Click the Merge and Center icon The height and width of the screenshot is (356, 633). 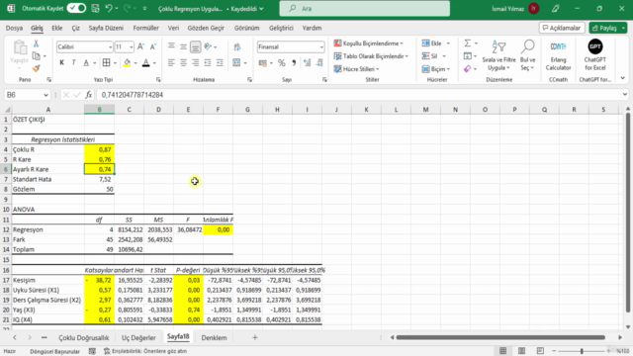pos(236,62)
